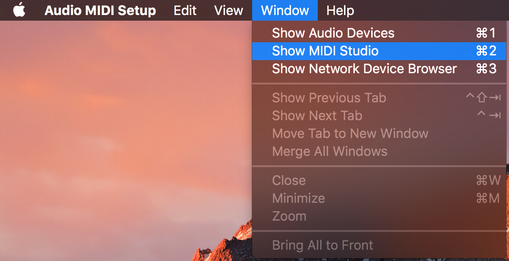The width and height of the screenshot is (509, 261).
Task: Select Bring All to Front
Action: click(x=322, y=245)
